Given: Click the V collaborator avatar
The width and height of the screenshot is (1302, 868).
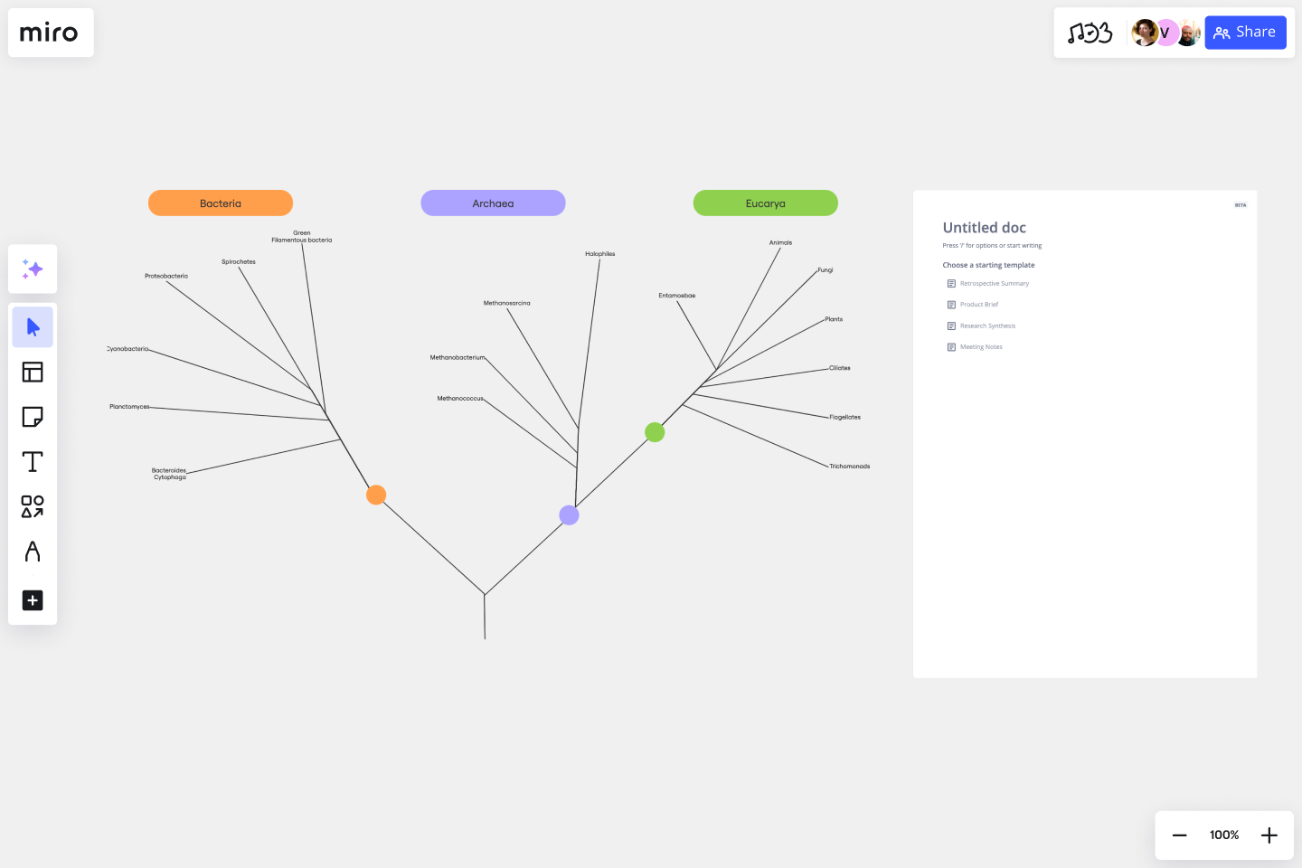Looking at the screenshot, I should [1165, 33].
